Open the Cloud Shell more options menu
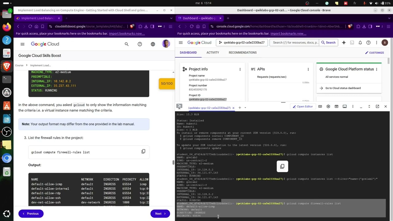The image size is (393, 221). 353,107
